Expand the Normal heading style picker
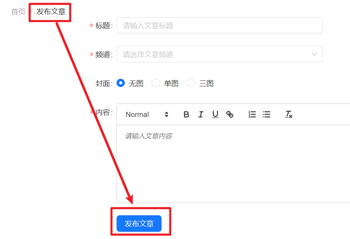Image resolution: width=350 pixels, height=239 pixels. pyautogui.click(x=147, y=115)
